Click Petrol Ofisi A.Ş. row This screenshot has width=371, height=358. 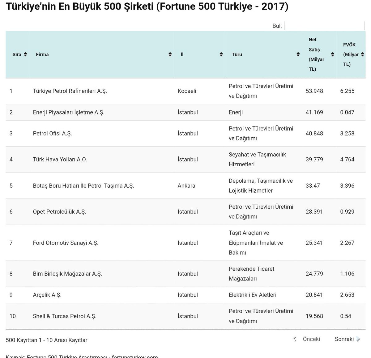point(185,133)
